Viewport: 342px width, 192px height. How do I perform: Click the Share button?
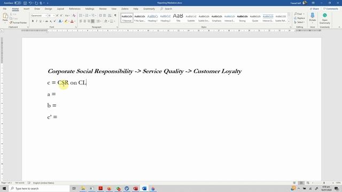(314, 9)
